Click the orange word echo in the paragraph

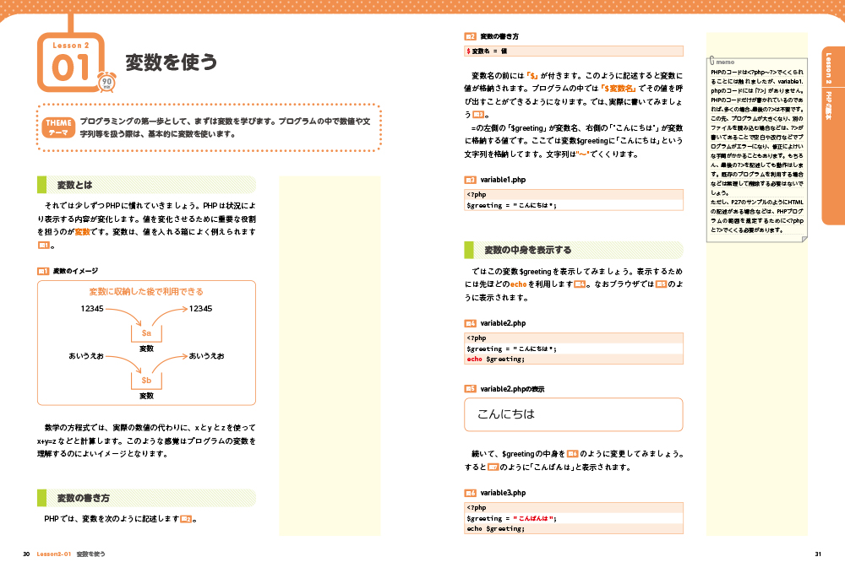pos(518,284)
